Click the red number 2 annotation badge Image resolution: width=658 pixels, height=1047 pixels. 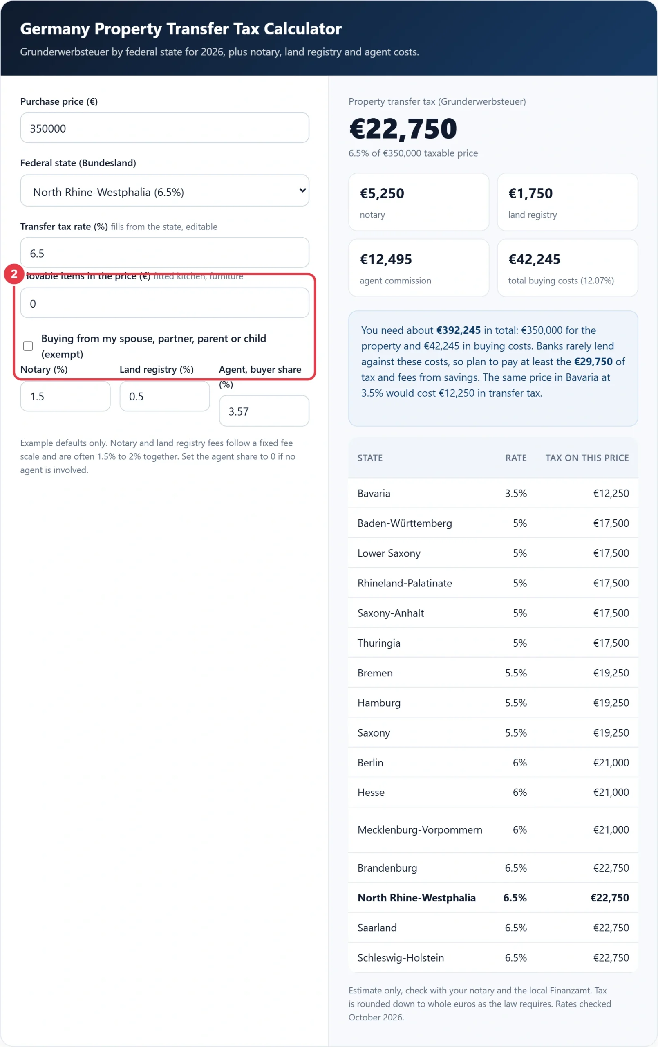click(x=14, y=274)
